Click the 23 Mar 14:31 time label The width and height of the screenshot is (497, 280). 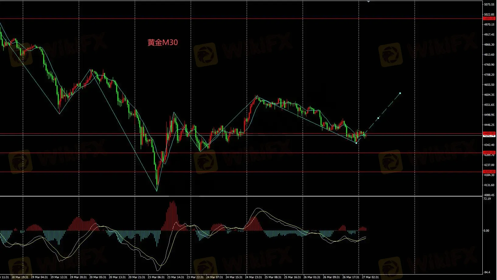pos(176,277)
